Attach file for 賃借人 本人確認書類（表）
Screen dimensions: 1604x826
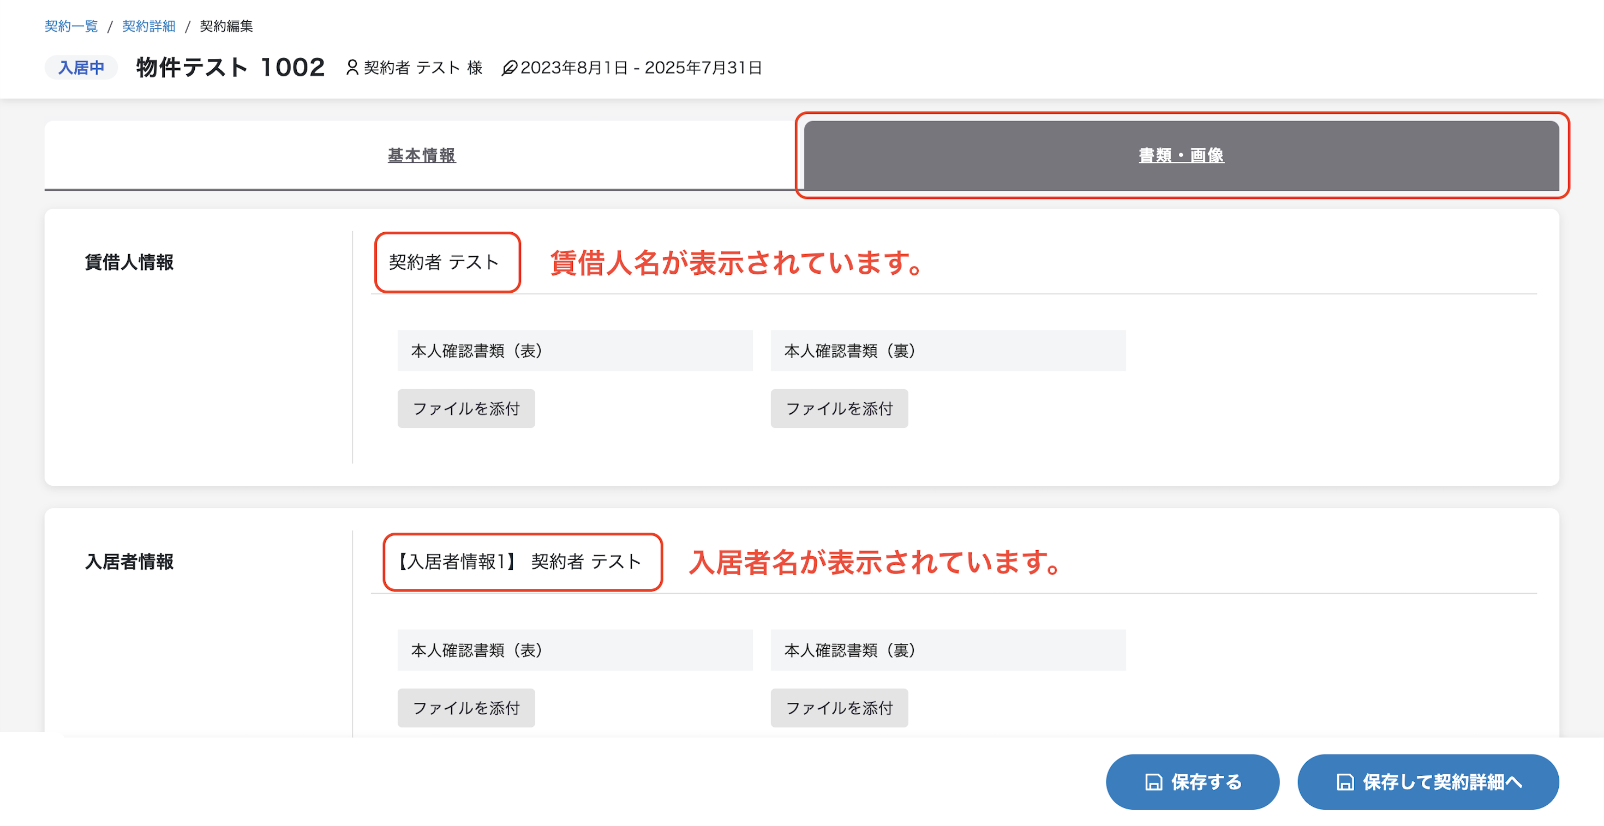tap(466, 408)
